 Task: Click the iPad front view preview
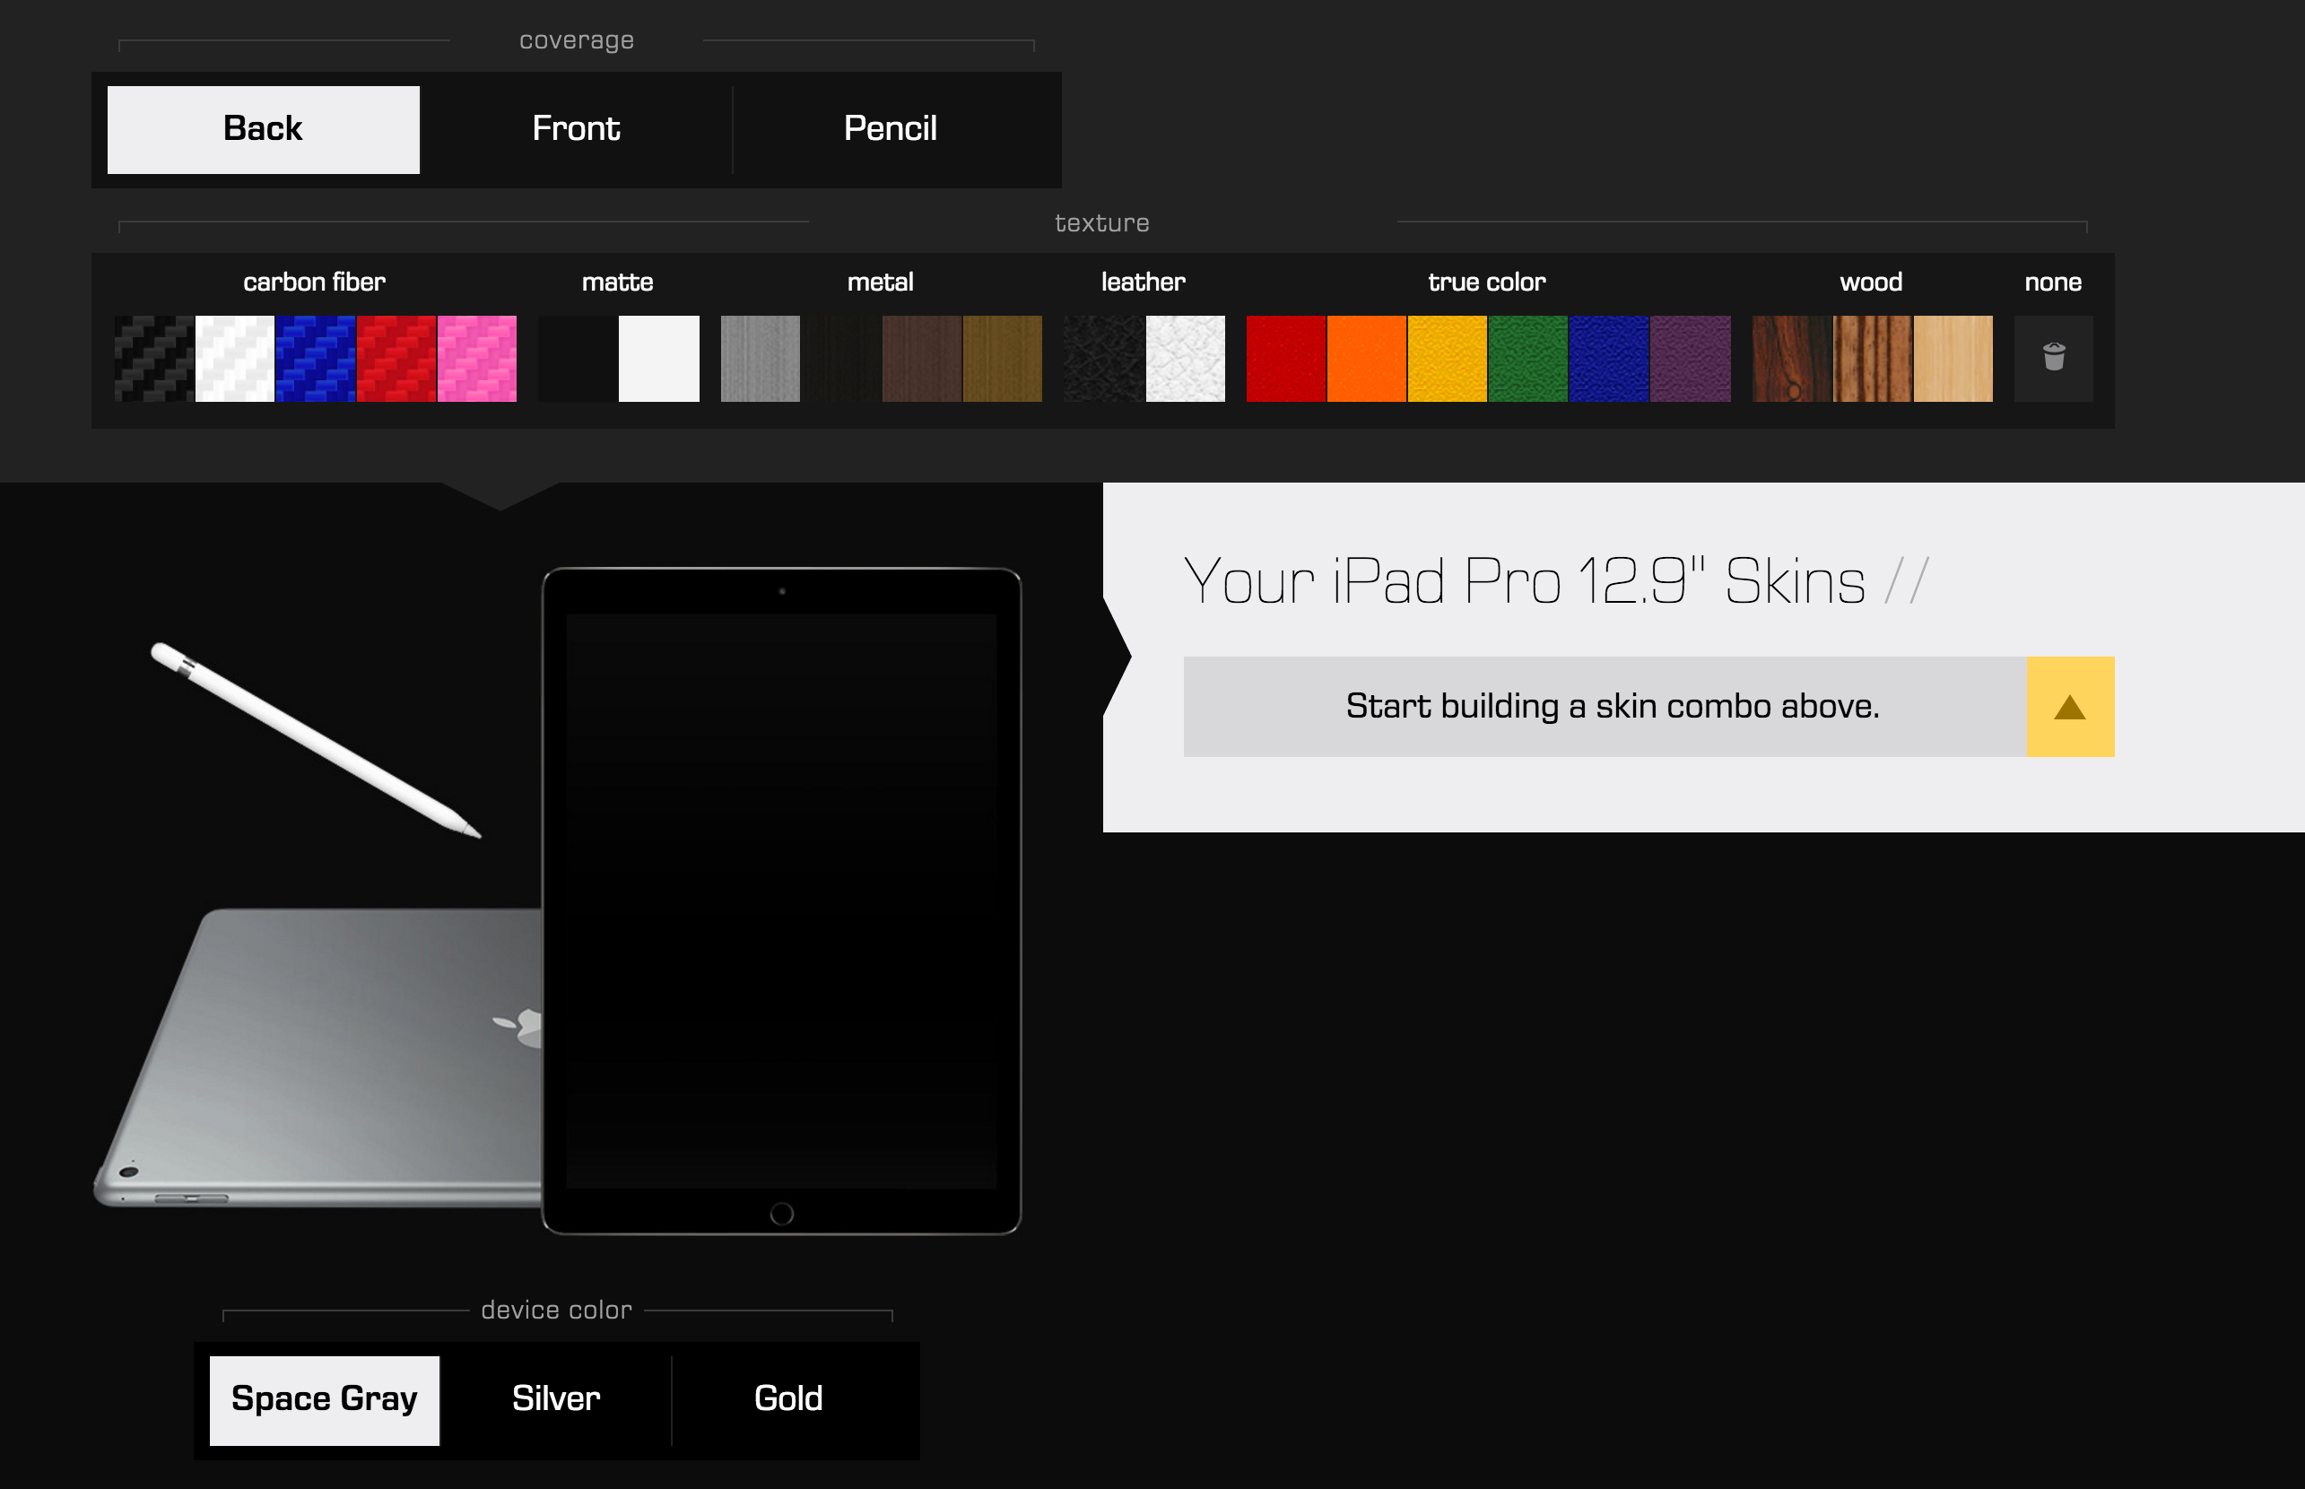click(x=781, y=901)
